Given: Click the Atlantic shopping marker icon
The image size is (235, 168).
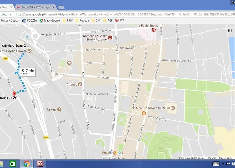Looking at the screenshot, I should point(80,84).
